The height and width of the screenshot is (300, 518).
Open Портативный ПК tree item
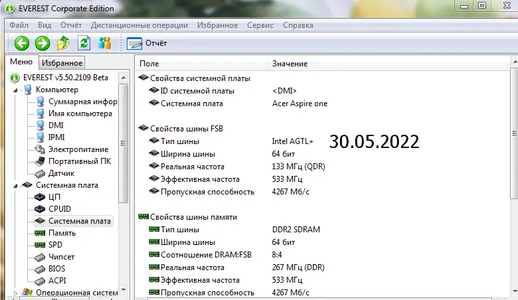click(x=80, y=161)
